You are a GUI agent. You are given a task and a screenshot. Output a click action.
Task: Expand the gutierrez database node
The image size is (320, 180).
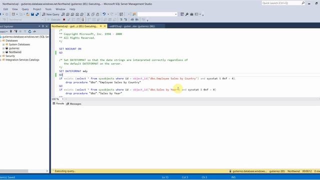pyautogui.click(x=3, y=48)
